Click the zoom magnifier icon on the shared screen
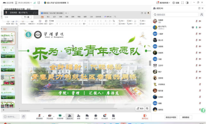 147,108
